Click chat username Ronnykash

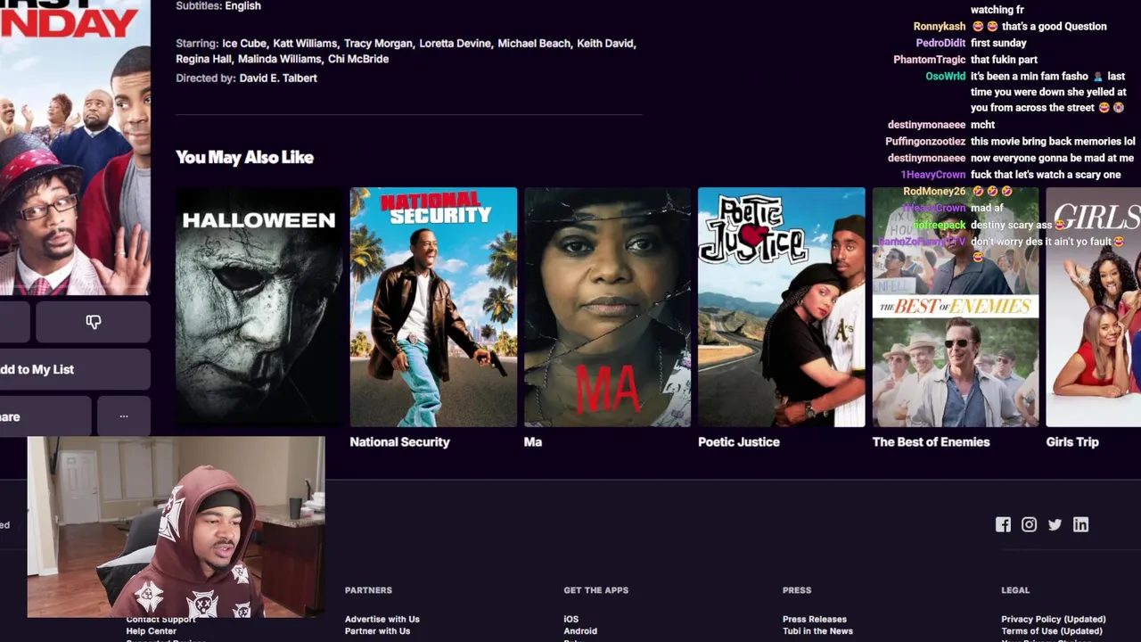click(x=940, y=27)
